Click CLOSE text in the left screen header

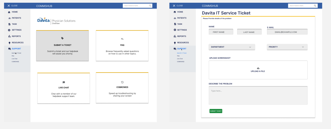(14, 6)
